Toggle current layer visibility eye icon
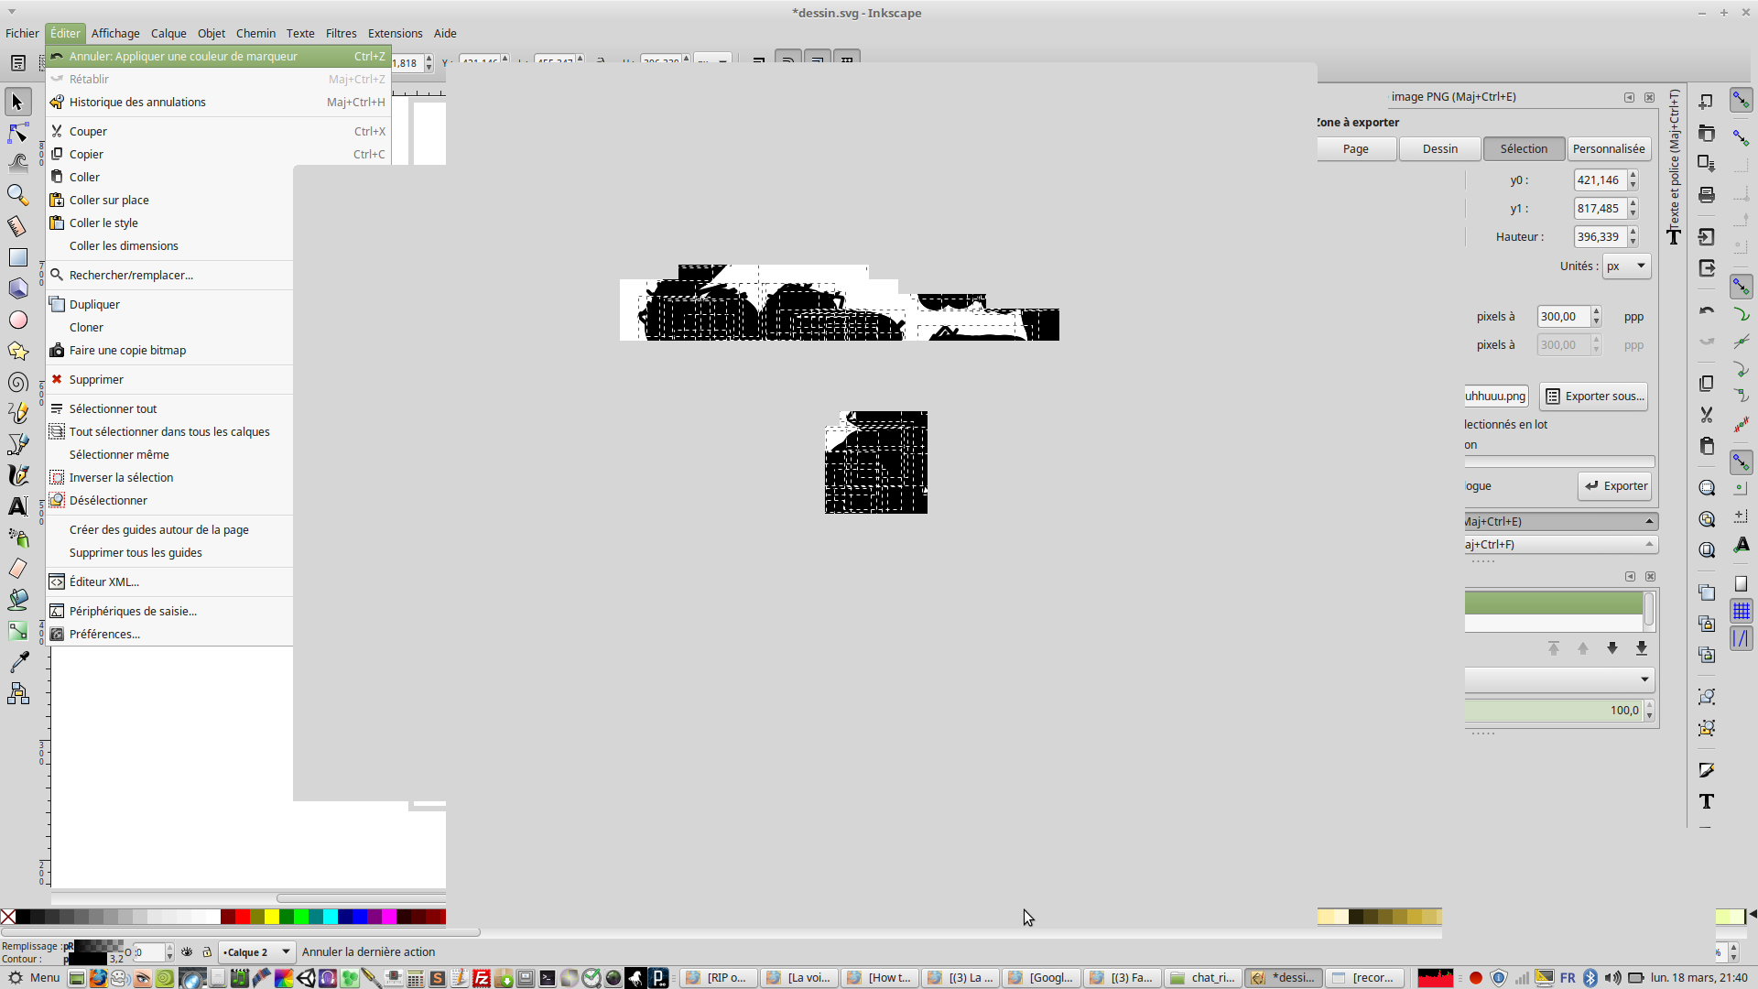Viewport: 1758px width, 989px height. point(187,952)
